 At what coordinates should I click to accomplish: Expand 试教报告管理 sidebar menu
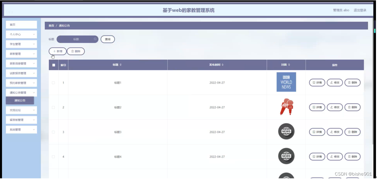click(x=21, y=73)
